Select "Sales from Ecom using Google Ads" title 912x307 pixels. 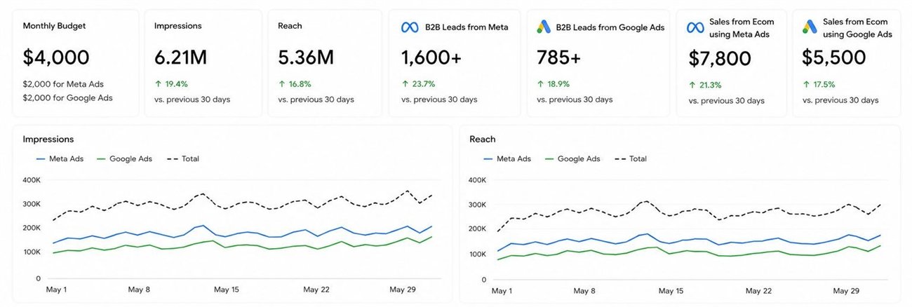point(857,27)
